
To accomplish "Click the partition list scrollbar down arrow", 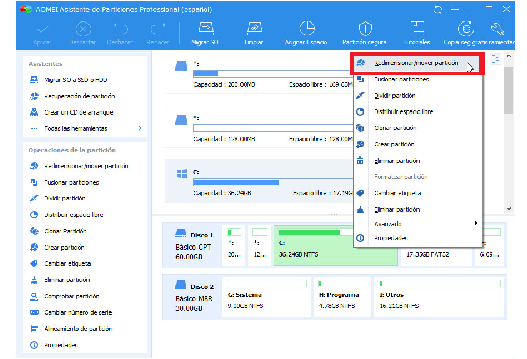I will pyautogui.click(x=509, y=209).
